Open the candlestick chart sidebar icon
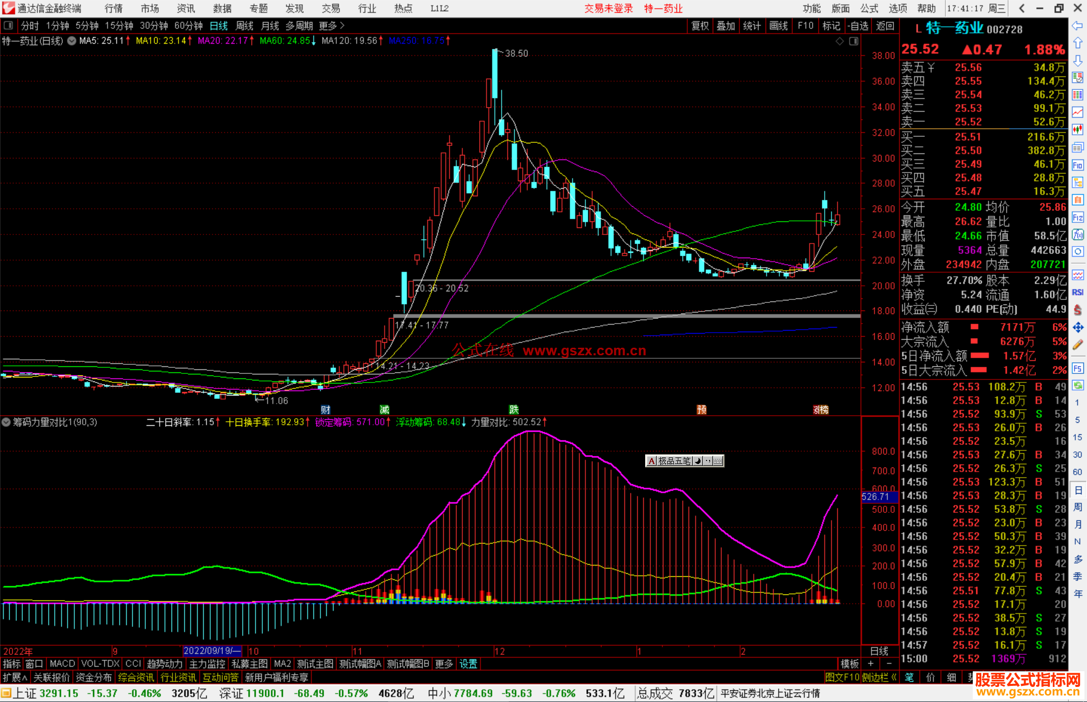Image resolution: width=1087 pixels, height=702 pixels. [x=1077, y=130]
